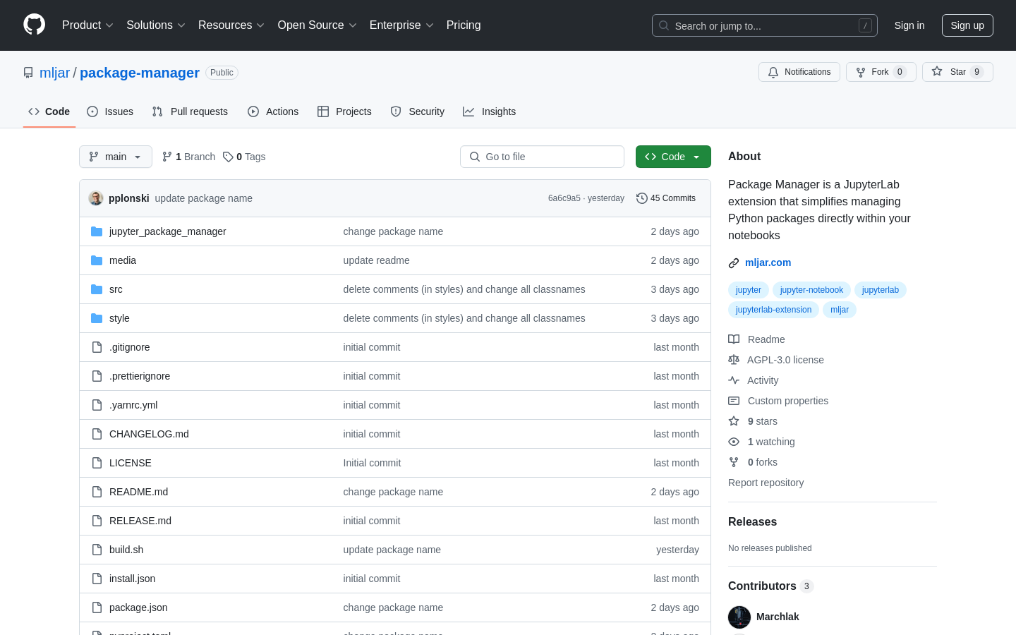Screen dimensions: 1016x635
Task: Expand the Solutions menu
Action: pos(156,25)
